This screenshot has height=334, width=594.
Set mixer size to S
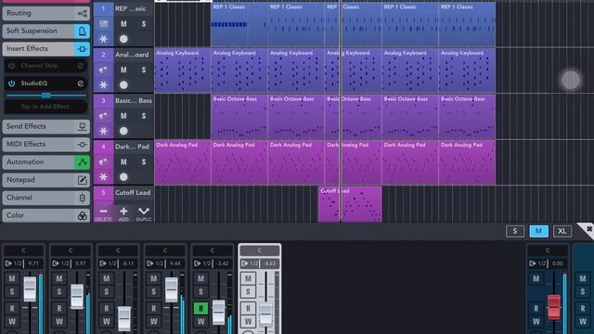(x=515, y=231)
